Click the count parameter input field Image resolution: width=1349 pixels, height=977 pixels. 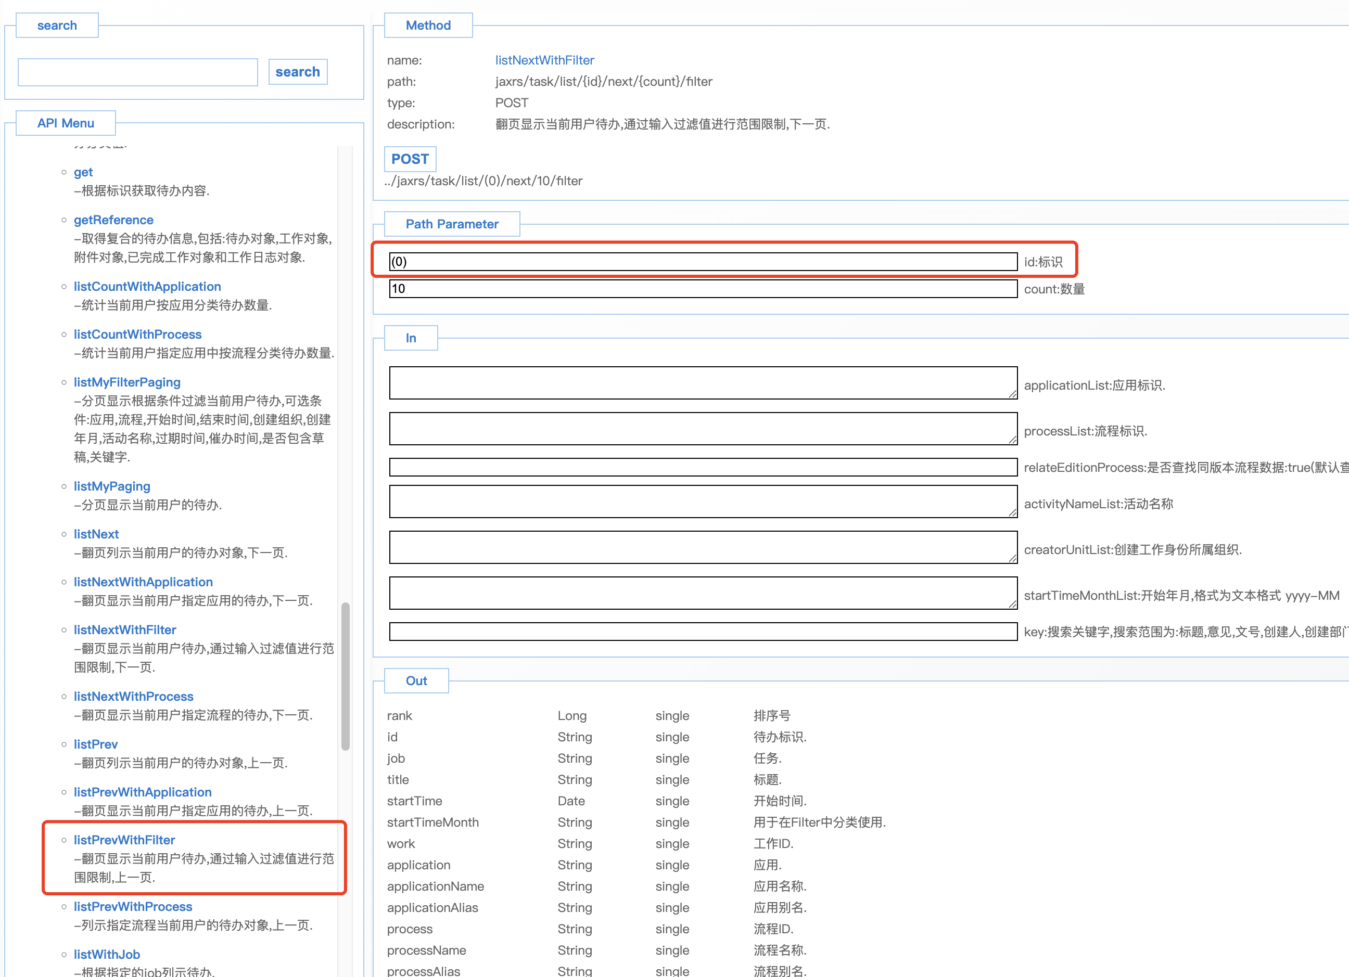(703, 289)
